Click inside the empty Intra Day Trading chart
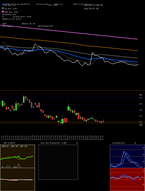The image size is (145, 191). point(58,162)
